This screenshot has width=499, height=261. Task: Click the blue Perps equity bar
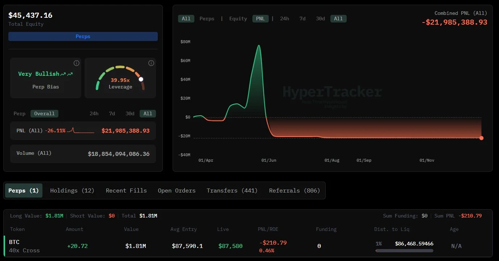pyautogui.click(x=83, y=36)
